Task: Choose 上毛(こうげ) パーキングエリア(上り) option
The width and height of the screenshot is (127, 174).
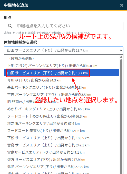Action: [62, 66]
